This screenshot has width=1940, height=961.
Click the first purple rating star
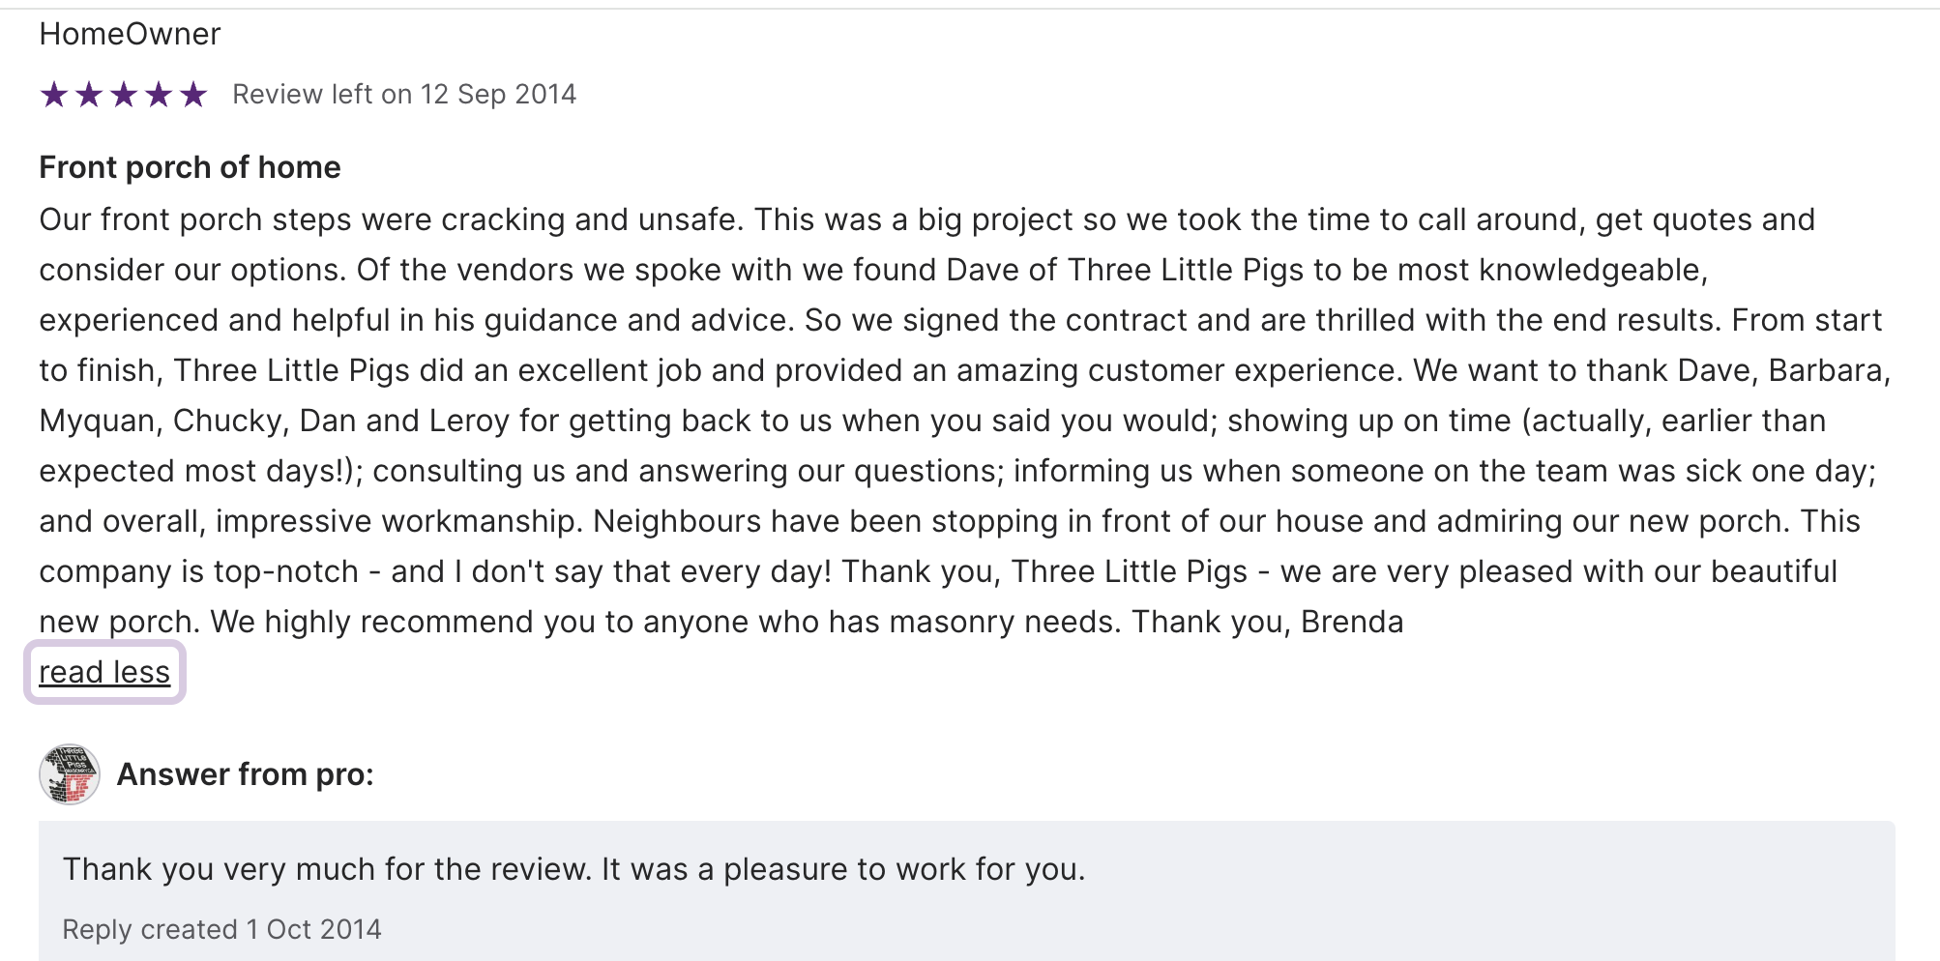(x=54, y=95)
